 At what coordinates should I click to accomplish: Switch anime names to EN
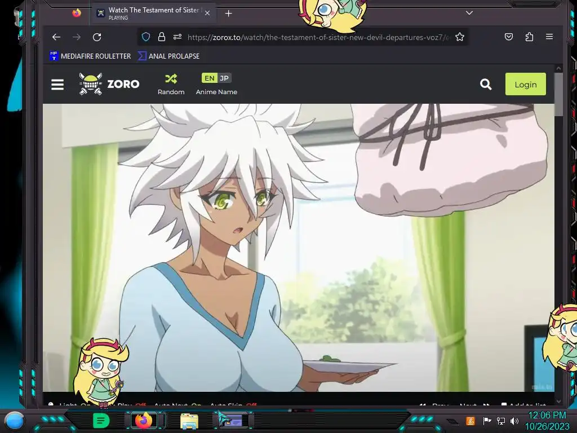210,78
